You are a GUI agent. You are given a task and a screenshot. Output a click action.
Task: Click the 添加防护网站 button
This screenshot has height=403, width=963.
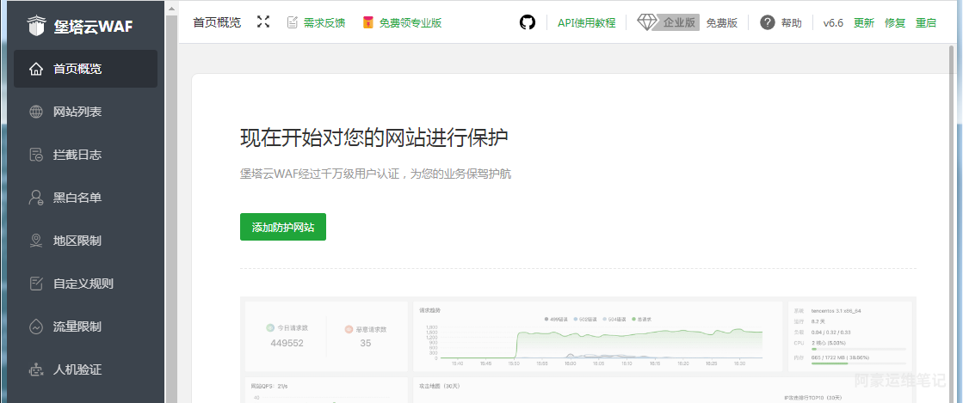(283, 227)
